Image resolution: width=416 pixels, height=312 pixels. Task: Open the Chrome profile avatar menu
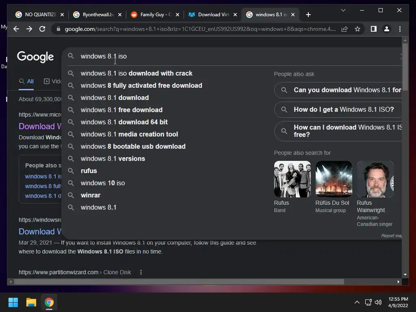coord(387,29)
